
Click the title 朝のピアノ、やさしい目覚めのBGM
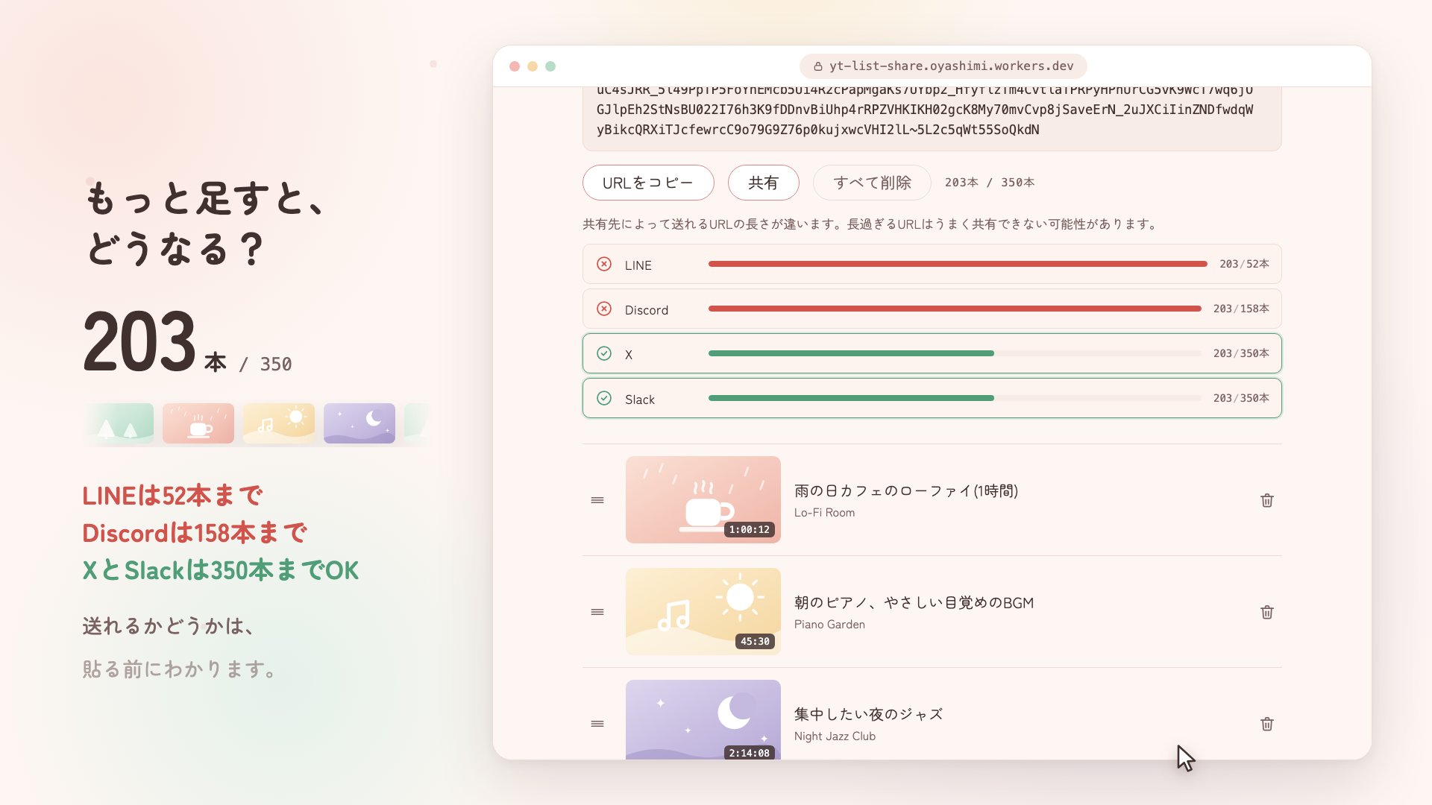point(914,602)
